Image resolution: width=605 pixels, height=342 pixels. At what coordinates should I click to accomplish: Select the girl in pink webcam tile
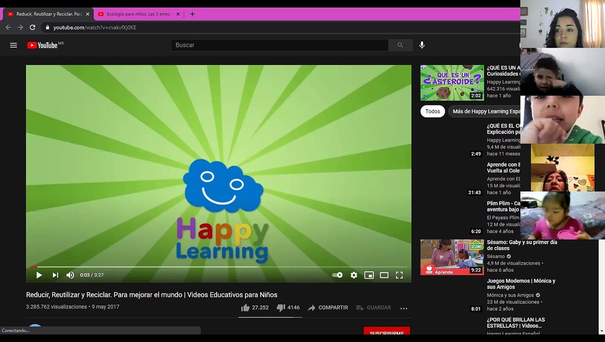pyautogui.click(x=563, y=215)
